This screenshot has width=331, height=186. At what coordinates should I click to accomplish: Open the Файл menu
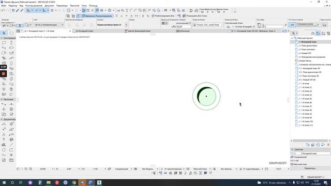click(x=4, y=6)
